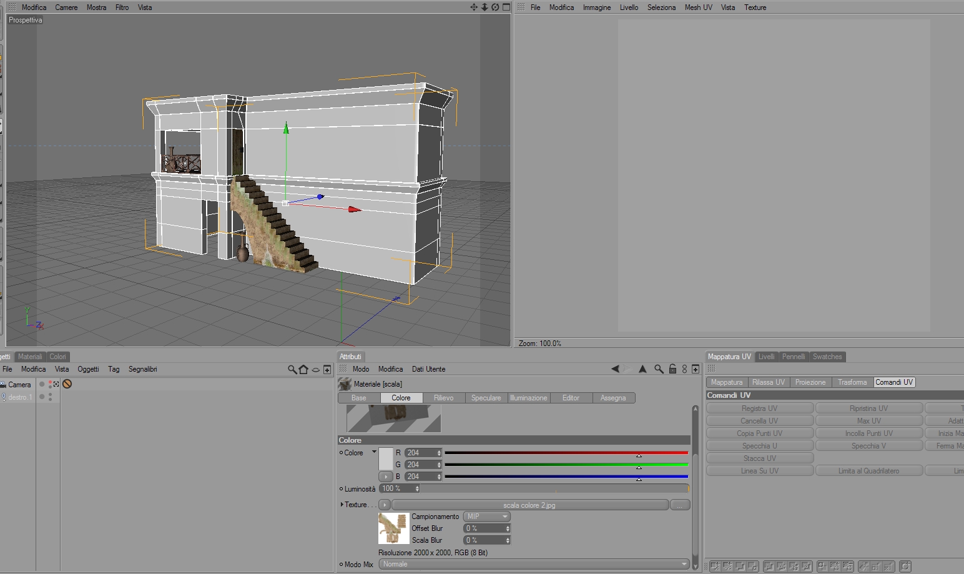Image resolution: width=964 pixels, height=574 pixels.
Task: Open Attributes panel search magnifier
Action: (659, 369)
